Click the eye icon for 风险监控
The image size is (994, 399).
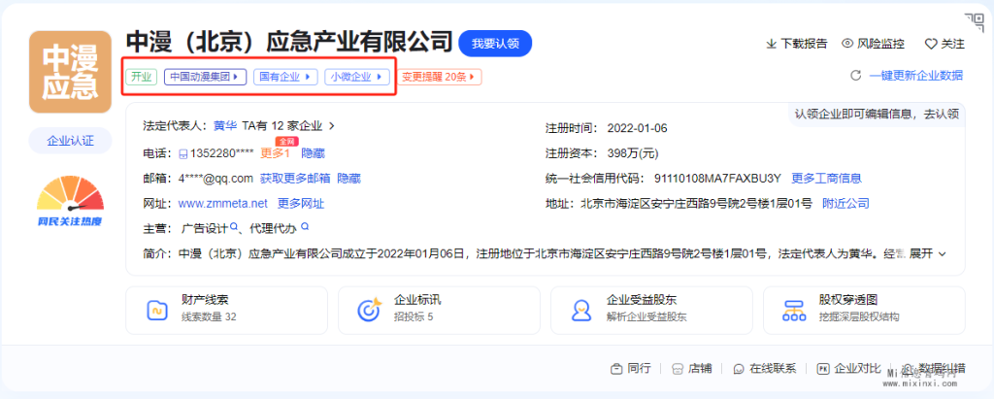point(847,44)
